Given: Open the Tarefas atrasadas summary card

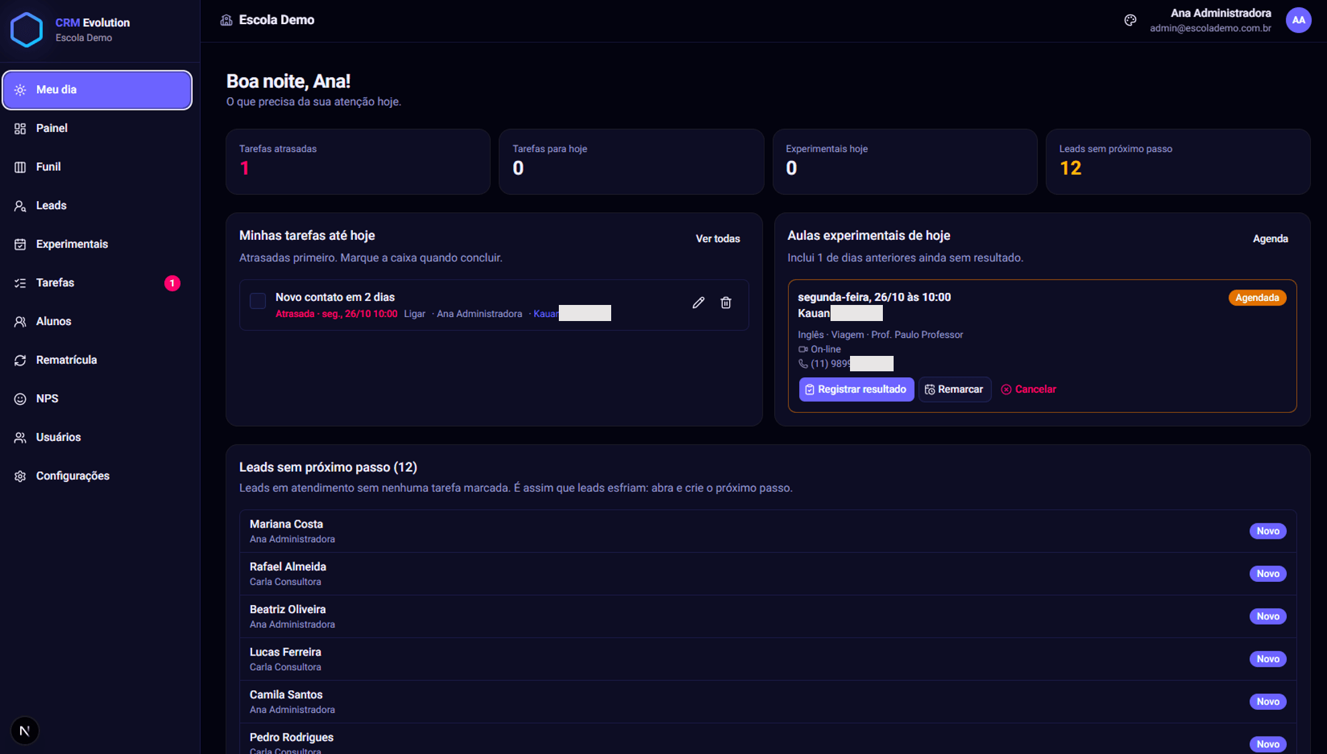Looking at the screenshot, I should click(x=358, y=162).
